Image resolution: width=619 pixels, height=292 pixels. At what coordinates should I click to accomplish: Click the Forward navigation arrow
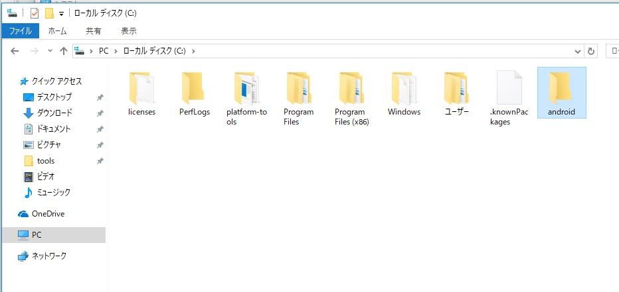pyautogui.click(x=35, y=51)
